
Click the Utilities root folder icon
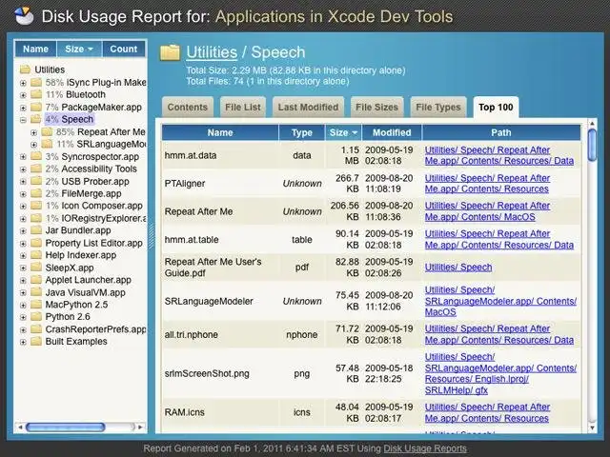tap(26, 70)
